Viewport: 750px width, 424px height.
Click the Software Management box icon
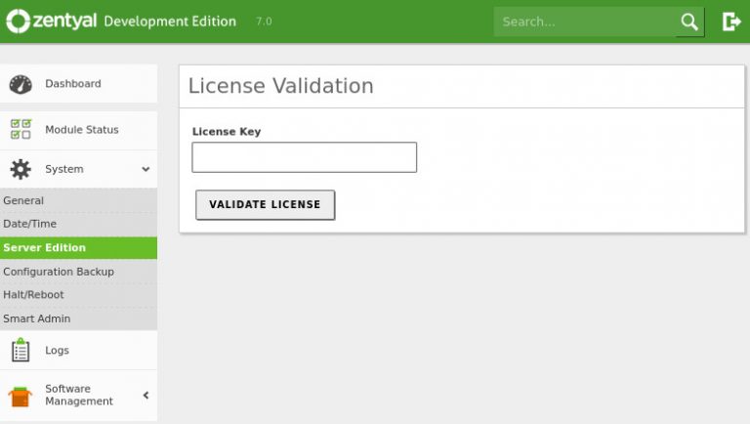coord(21,396)
